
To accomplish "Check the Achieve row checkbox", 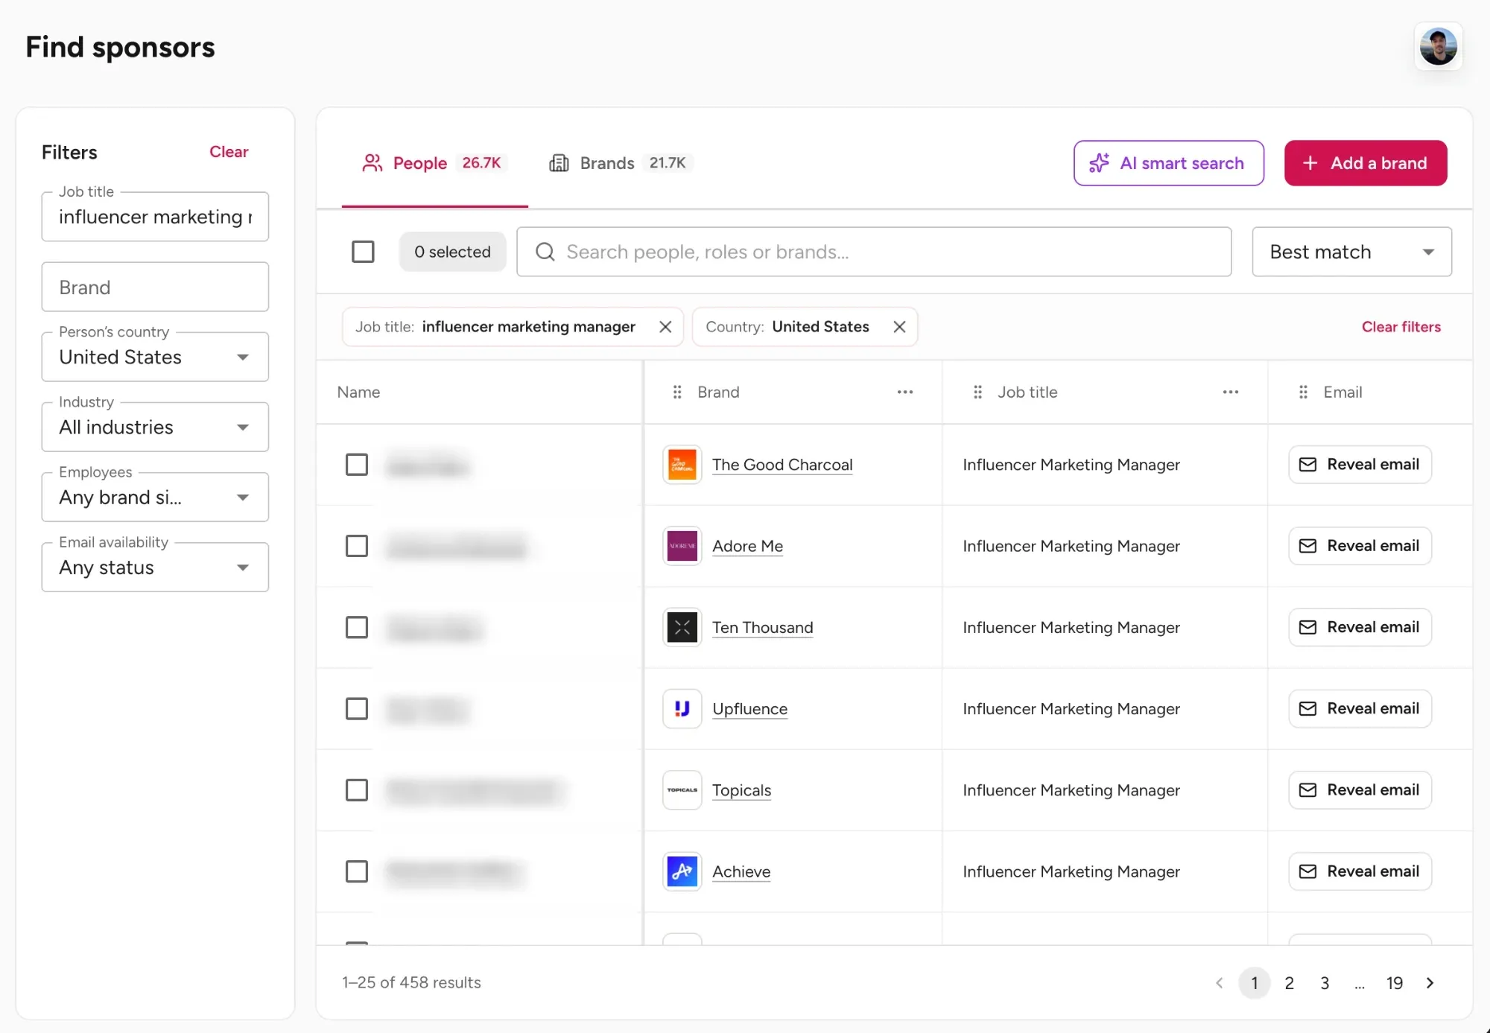I will (x=357, y=871).
